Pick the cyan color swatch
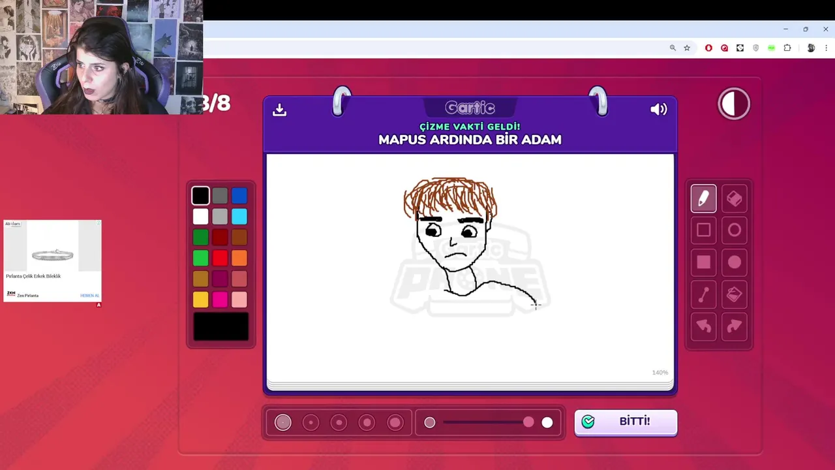 [239, 216]
